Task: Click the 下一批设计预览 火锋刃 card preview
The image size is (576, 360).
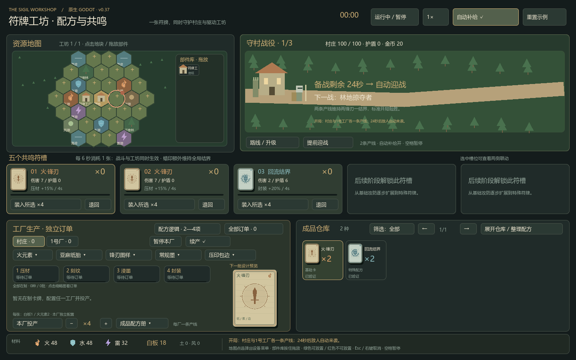Action: click(x=255, y=298)
